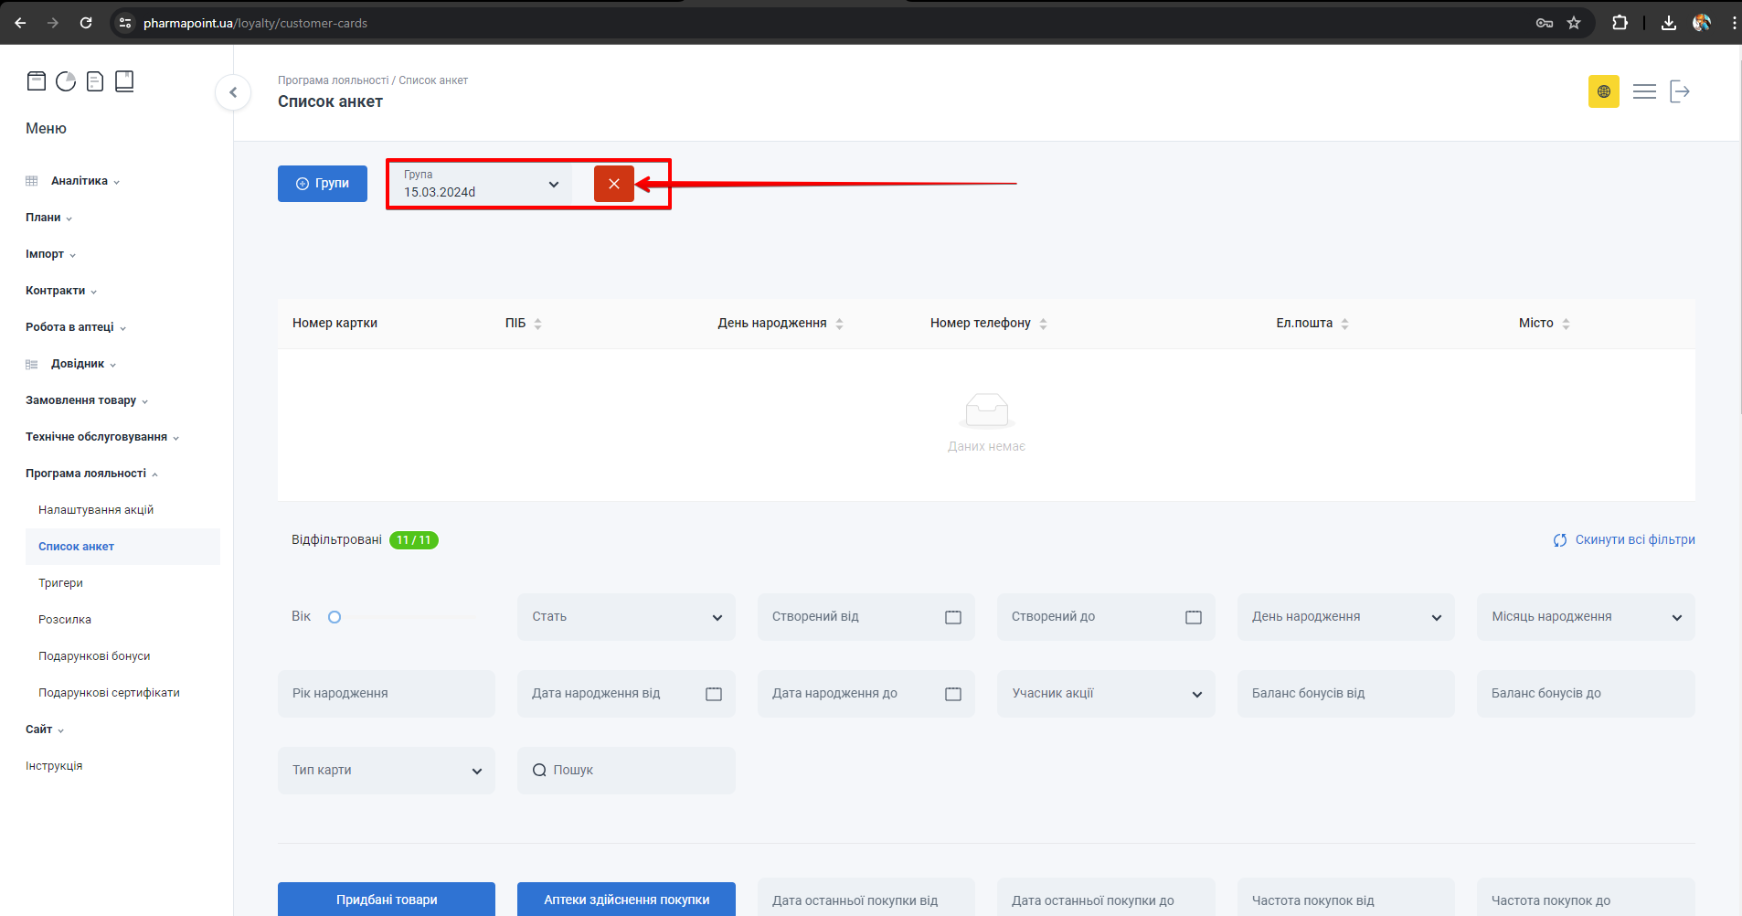The height and width of the screenshot is (916, 1742).
Task: Clear the group with red X button
Action: pos(613,184)
